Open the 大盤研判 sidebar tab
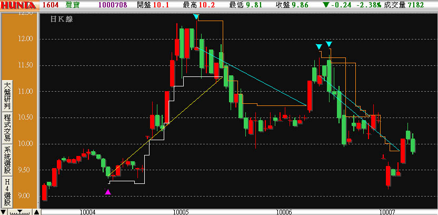 point(7,94)
